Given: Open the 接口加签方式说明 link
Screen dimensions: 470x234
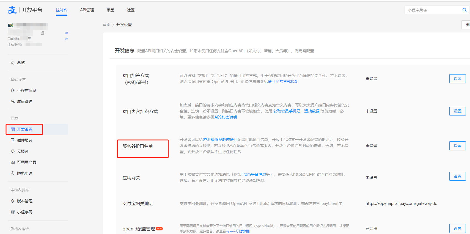Looking at the screenshot, I should click(x=283, y=82).
